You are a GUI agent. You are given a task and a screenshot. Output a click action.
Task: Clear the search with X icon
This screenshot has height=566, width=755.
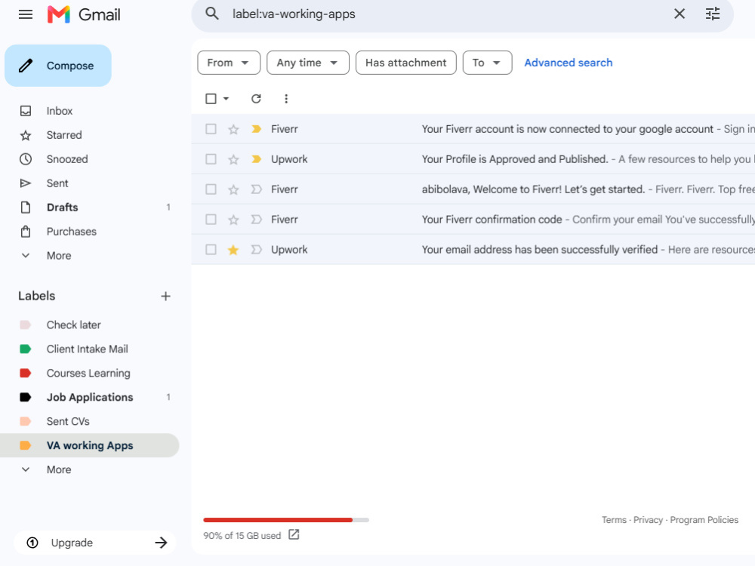679,14
